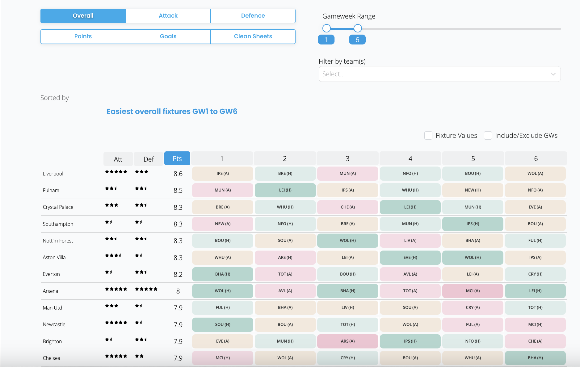Click Brighton's ARS (A) fixture cell

348,341
